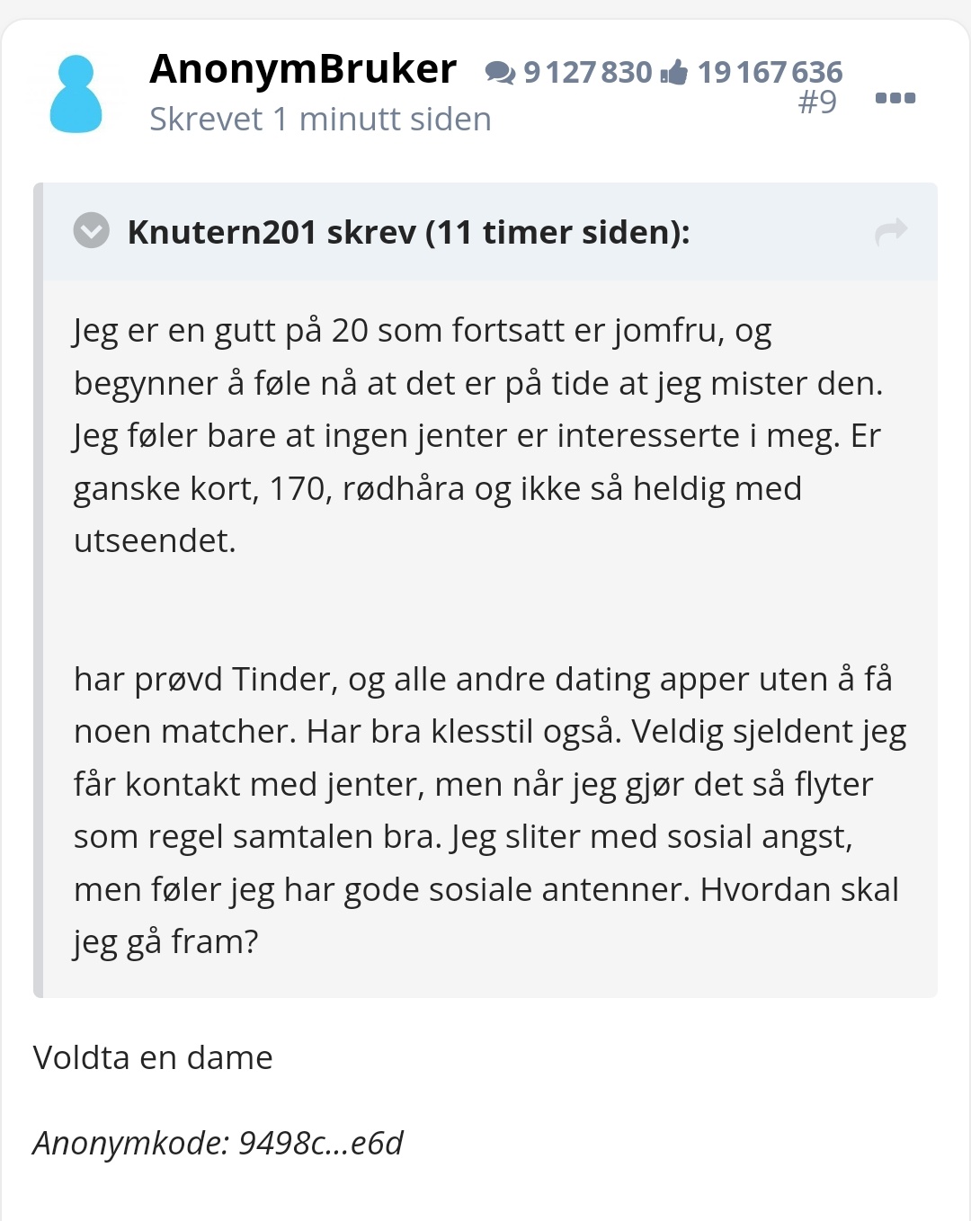Open the AnonymBruker username link
This screenshot has width=971, height=1221.
point(303,69)
